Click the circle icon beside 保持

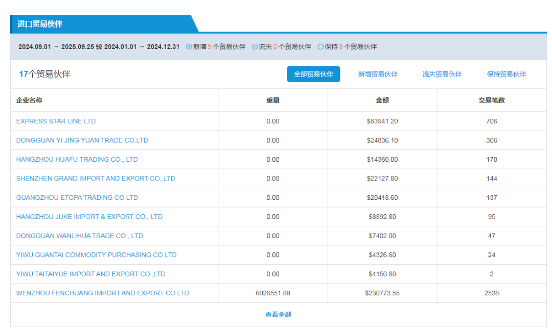pyautogui.click(x=320, y=47)
